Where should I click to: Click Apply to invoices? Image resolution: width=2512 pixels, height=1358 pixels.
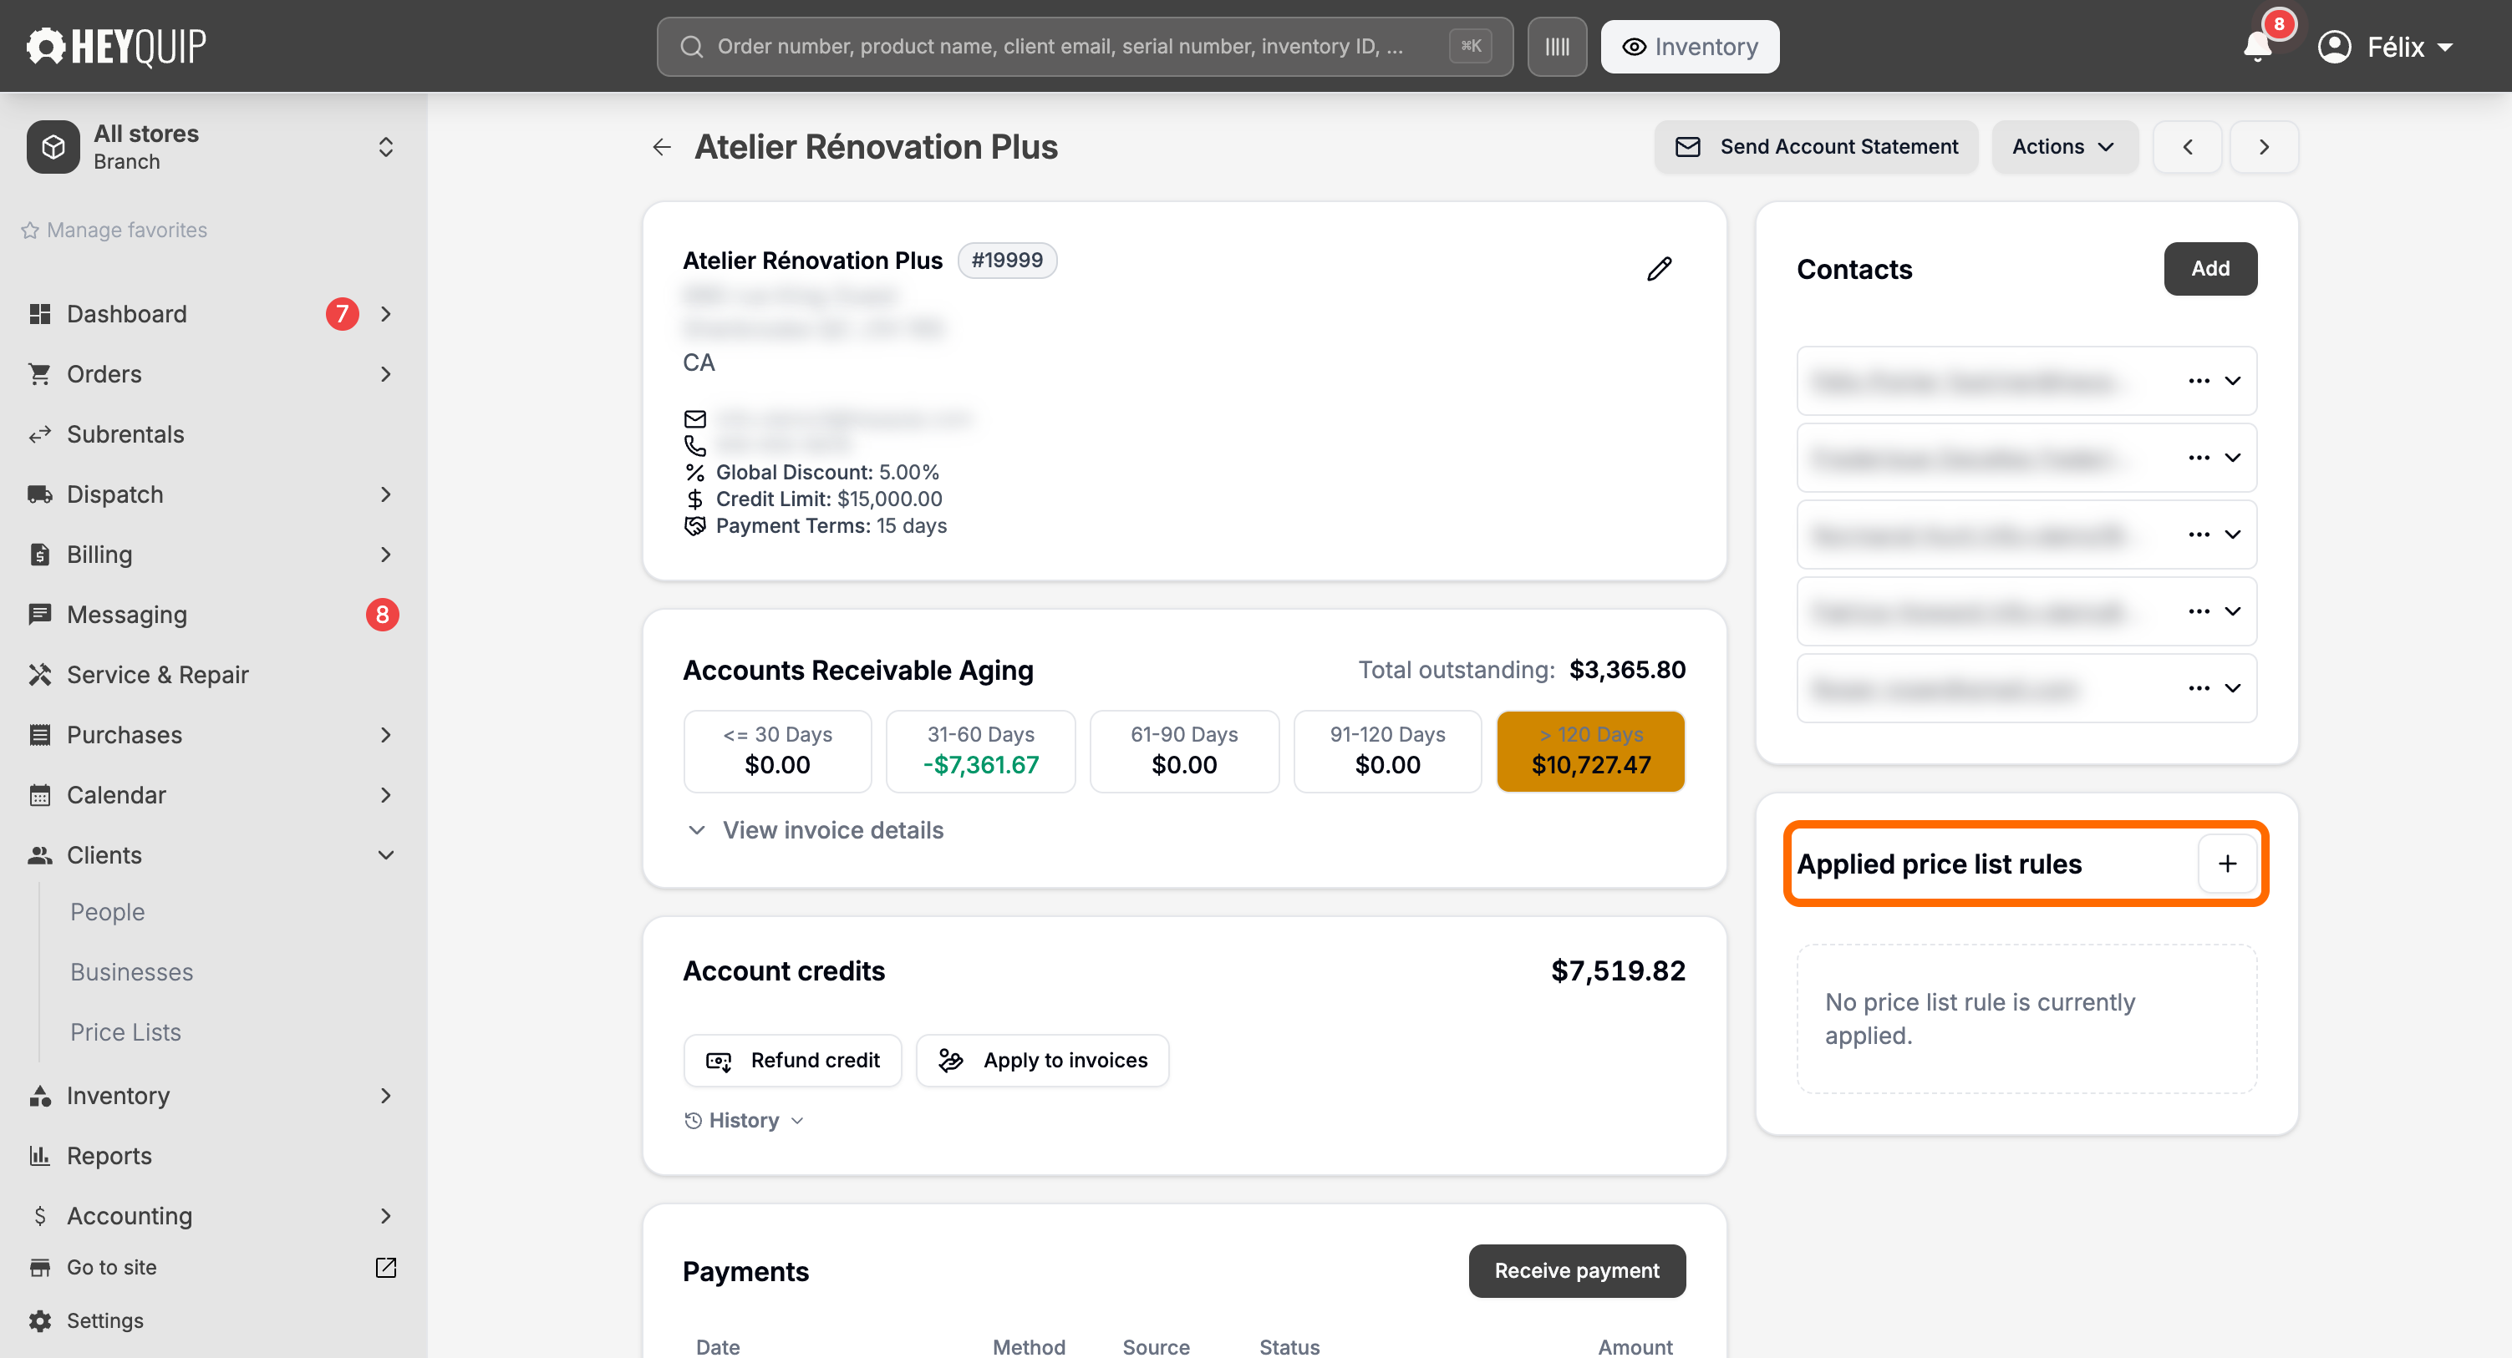pos(1042,1061)
